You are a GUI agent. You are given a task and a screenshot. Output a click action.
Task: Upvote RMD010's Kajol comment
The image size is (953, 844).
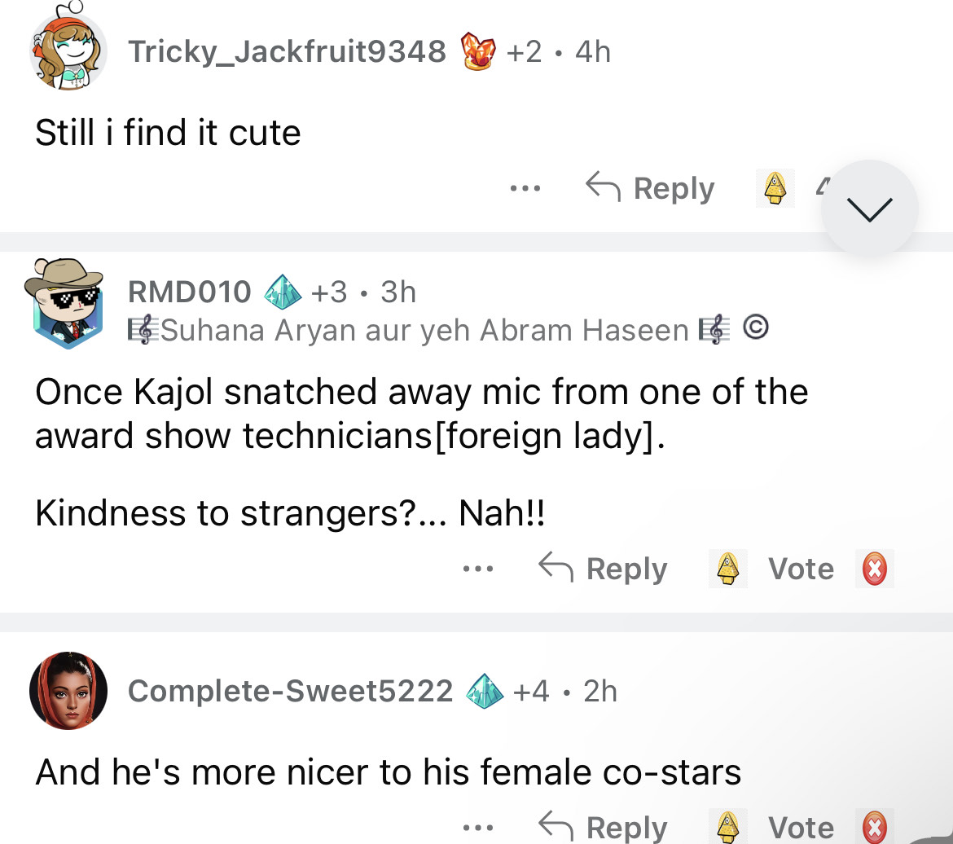[727, 569]
